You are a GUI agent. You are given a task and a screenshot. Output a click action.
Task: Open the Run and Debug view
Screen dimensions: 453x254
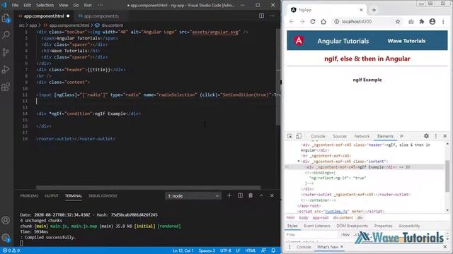click(x=6, y=69)
